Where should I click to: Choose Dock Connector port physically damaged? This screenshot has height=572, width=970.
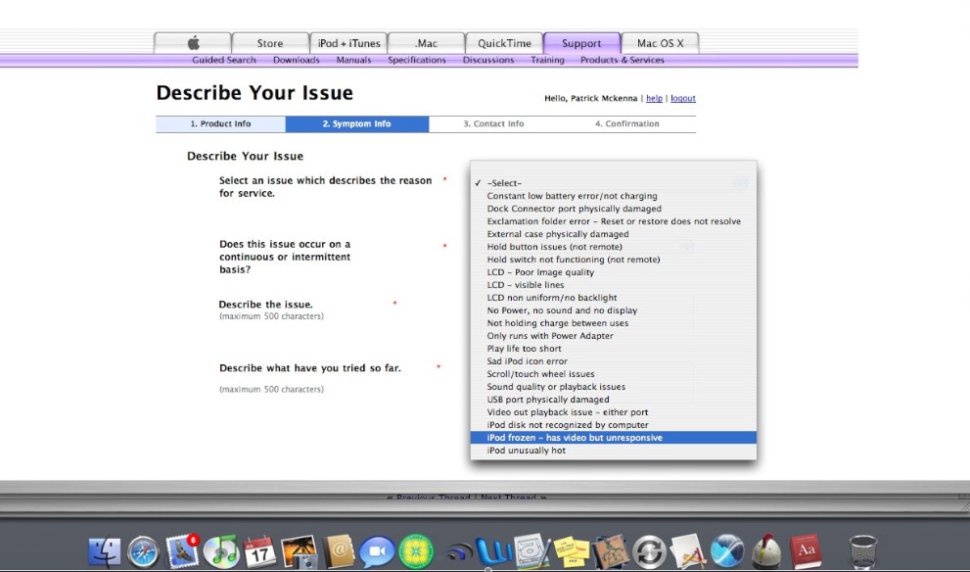613,209
